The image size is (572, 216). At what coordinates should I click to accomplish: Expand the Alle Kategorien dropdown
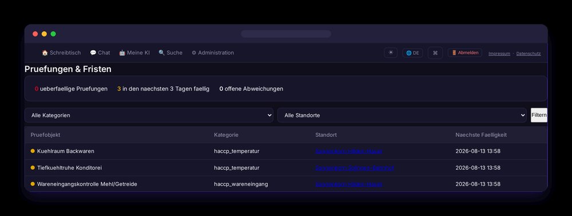point(149,115)
